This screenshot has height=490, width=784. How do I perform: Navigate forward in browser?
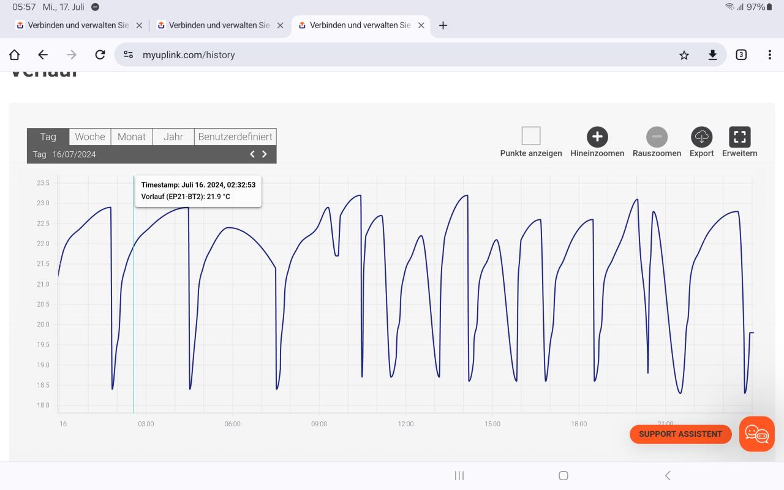tap(72, 55)
